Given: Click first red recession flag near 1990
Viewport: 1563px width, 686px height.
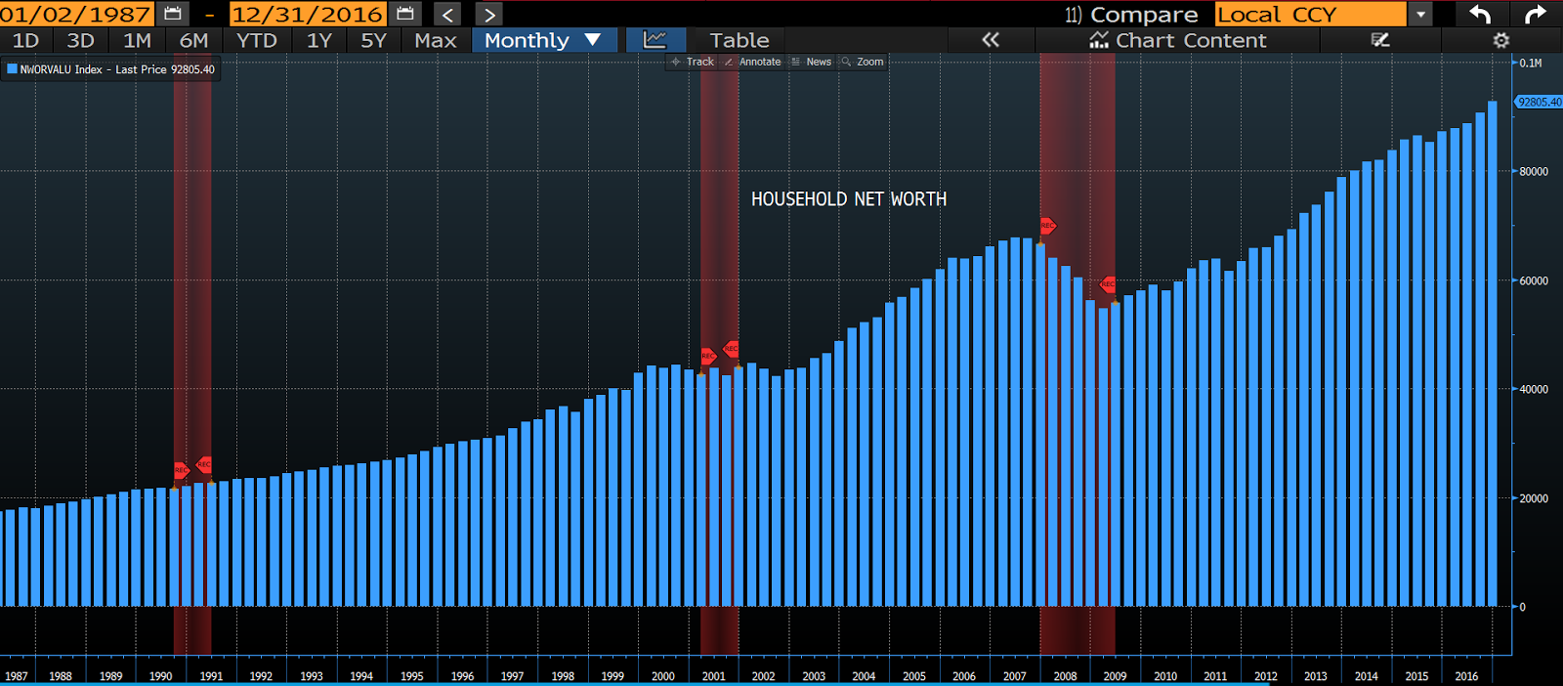Looking at the screenshot, I should point(181,471).
